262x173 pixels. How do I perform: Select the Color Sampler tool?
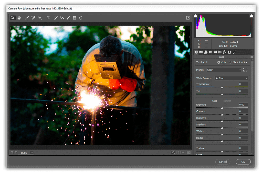pos(33,18)
